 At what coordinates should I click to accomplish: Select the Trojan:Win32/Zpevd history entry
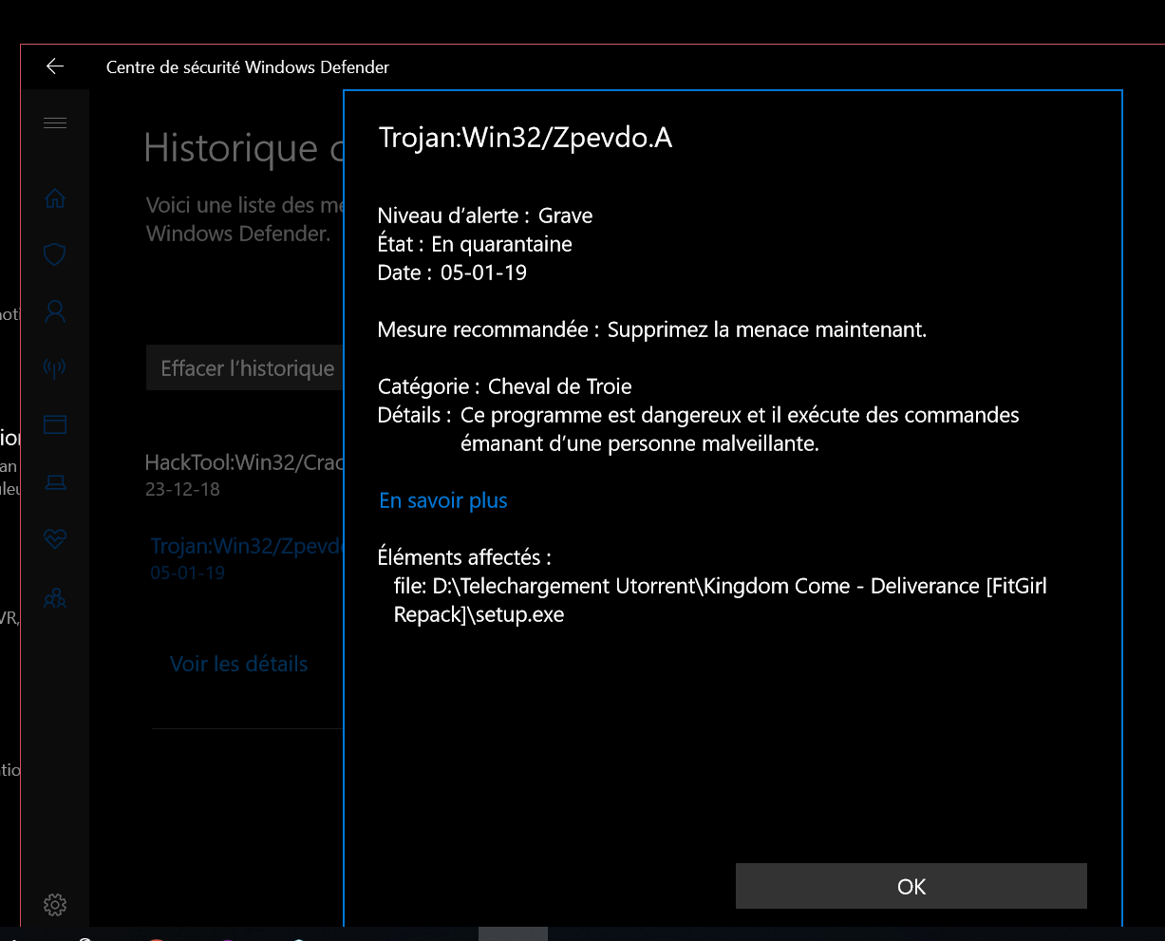tap(246, 558)
